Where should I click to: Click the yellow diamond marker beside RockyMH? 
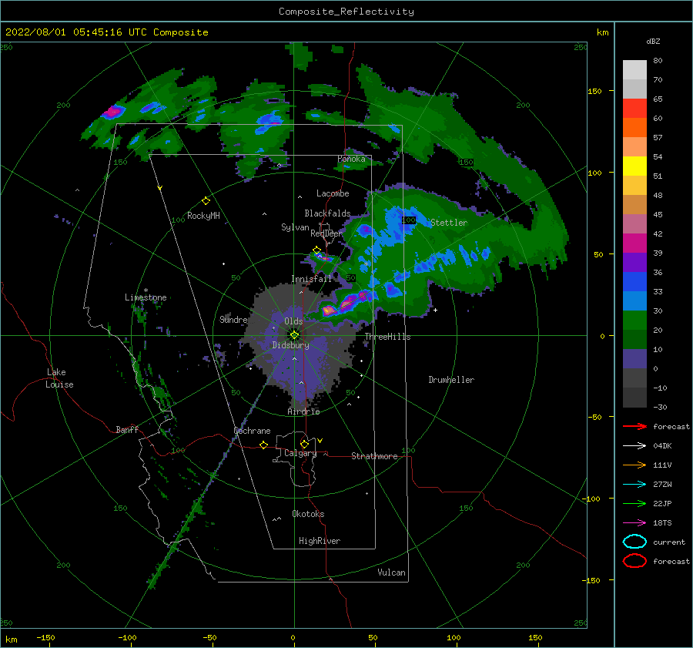206,201
